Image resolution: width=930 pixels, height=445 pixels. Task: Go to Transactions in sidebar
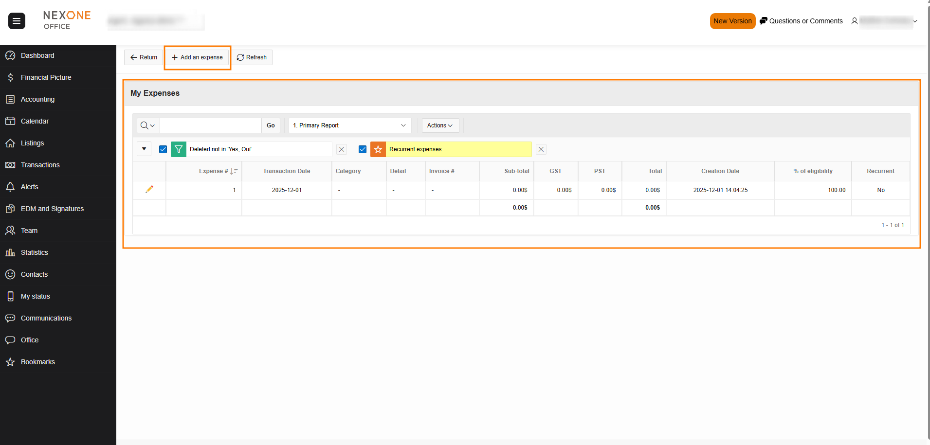coord(40,165)
